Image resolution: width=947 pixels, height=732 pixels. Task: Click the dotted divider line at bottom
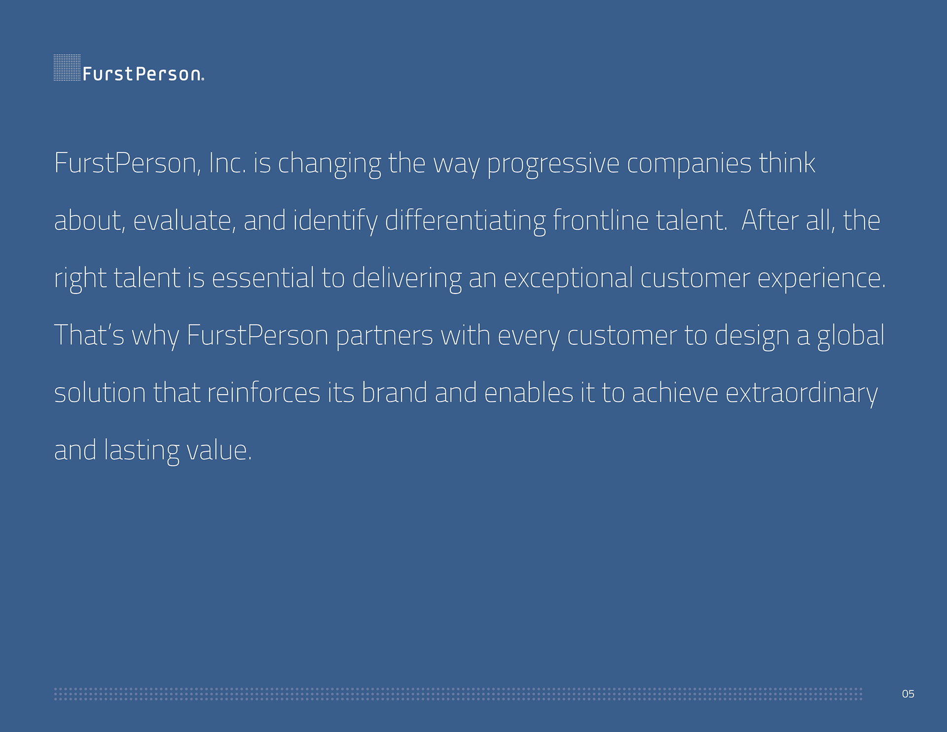click(458, 694)
